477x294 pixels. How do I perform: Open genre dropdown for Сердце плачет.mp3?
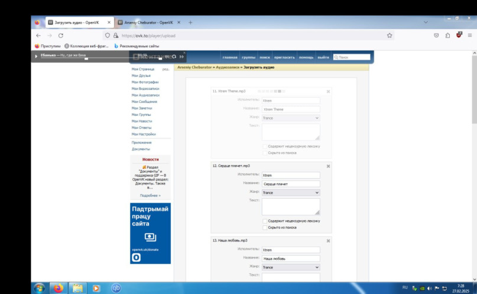point(290,192)
